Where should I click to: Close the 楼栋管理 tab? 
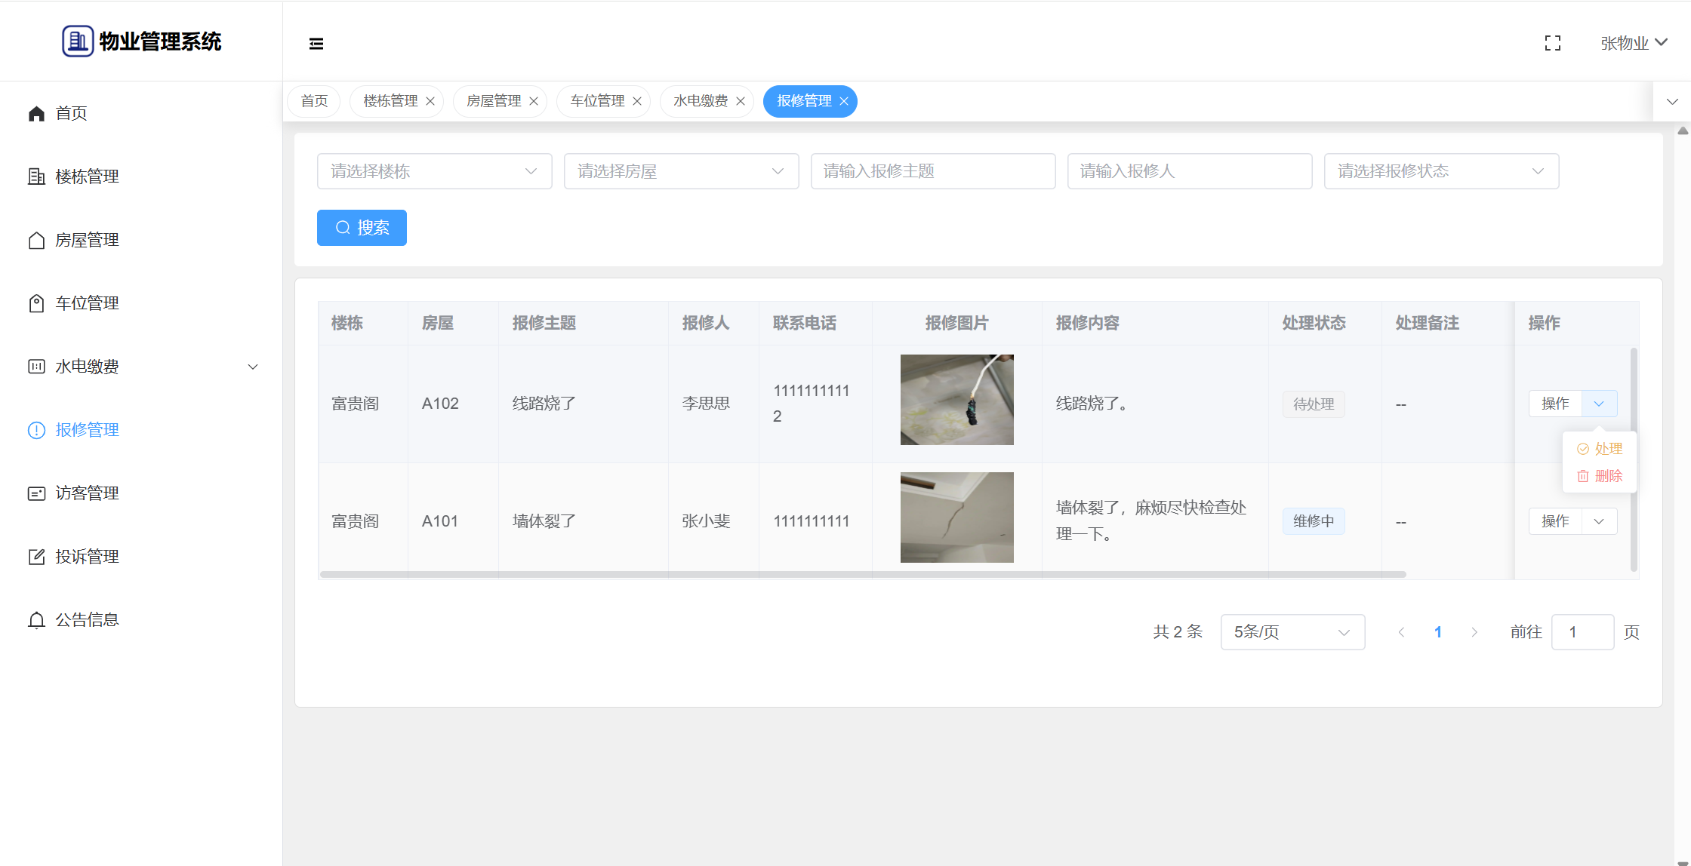point(430,101)
